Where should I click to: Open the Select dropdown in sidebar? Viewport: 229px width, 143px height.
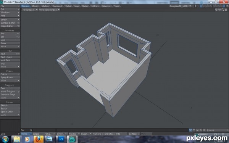coord(10,19)
